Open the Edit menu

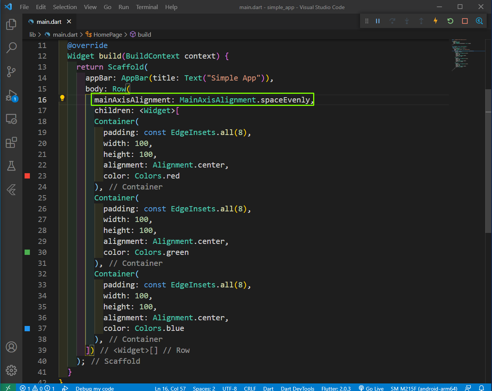pos(41,7)
